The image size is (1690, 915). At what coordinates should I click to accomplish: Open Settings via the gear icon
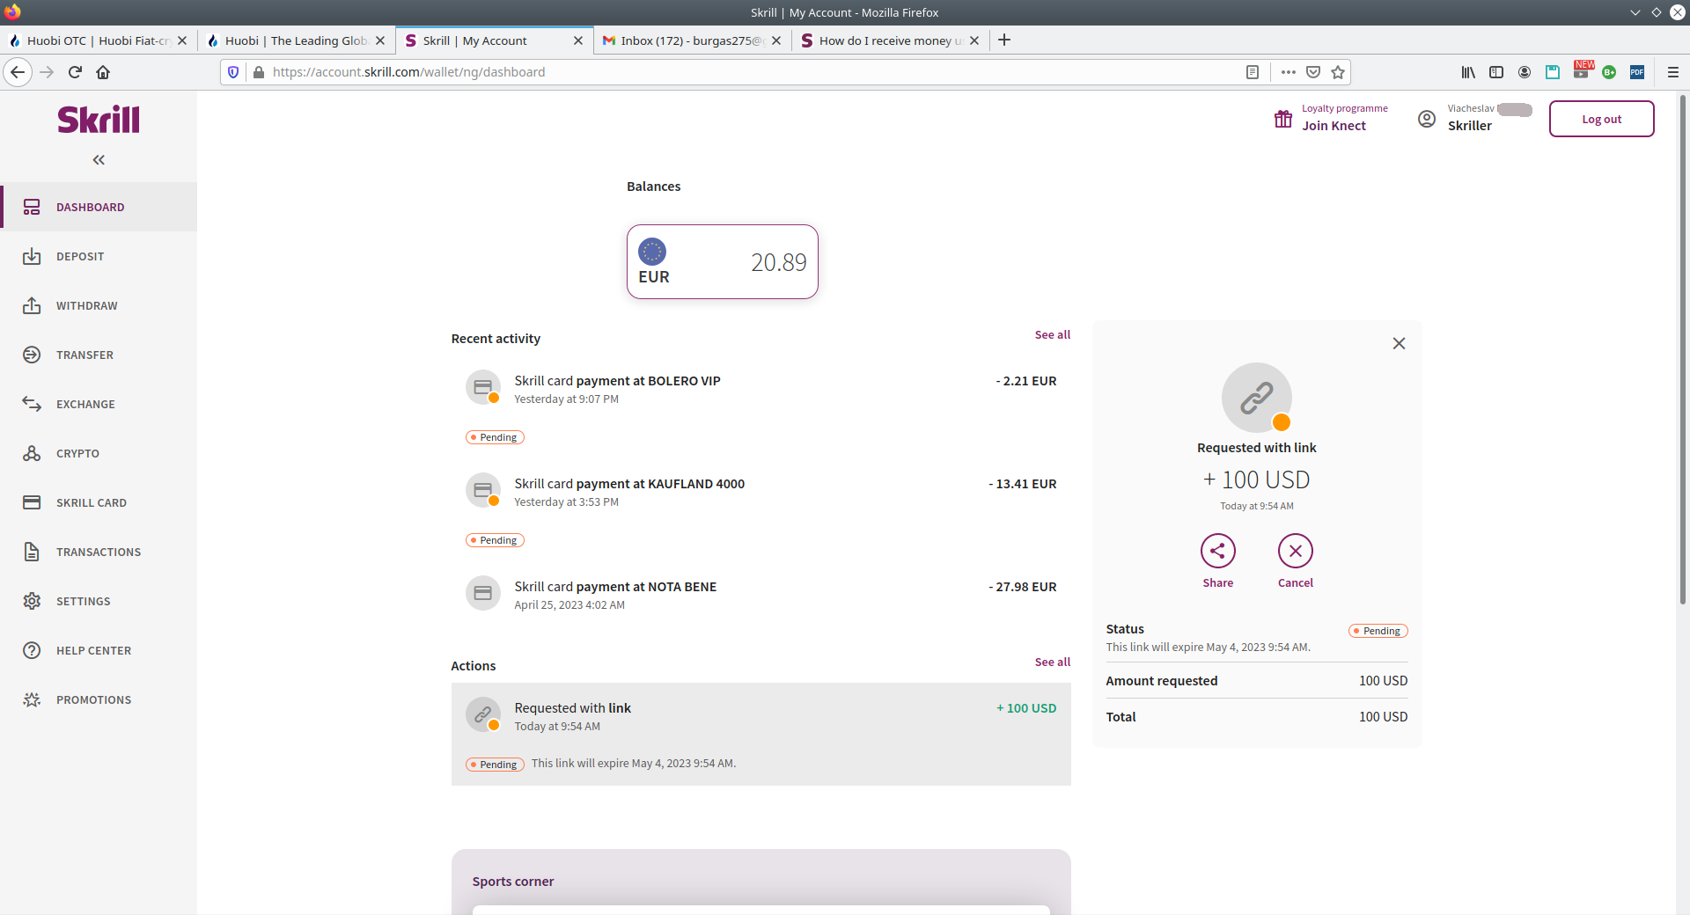click(32, 601)
